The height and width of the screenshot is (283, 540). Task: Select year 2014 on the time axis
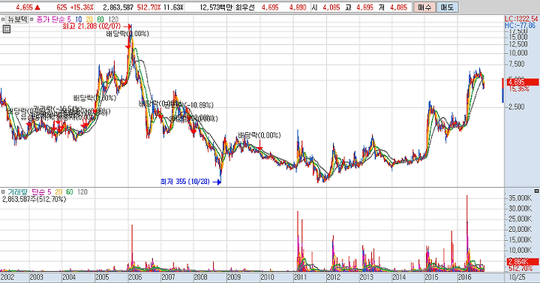(x=399, y=277)
